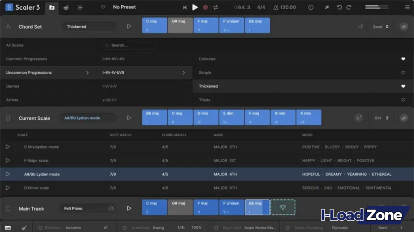Open the instrument settings dial icon
The width and height of the screenshot is (414, 232).
(x=111, y=208)
